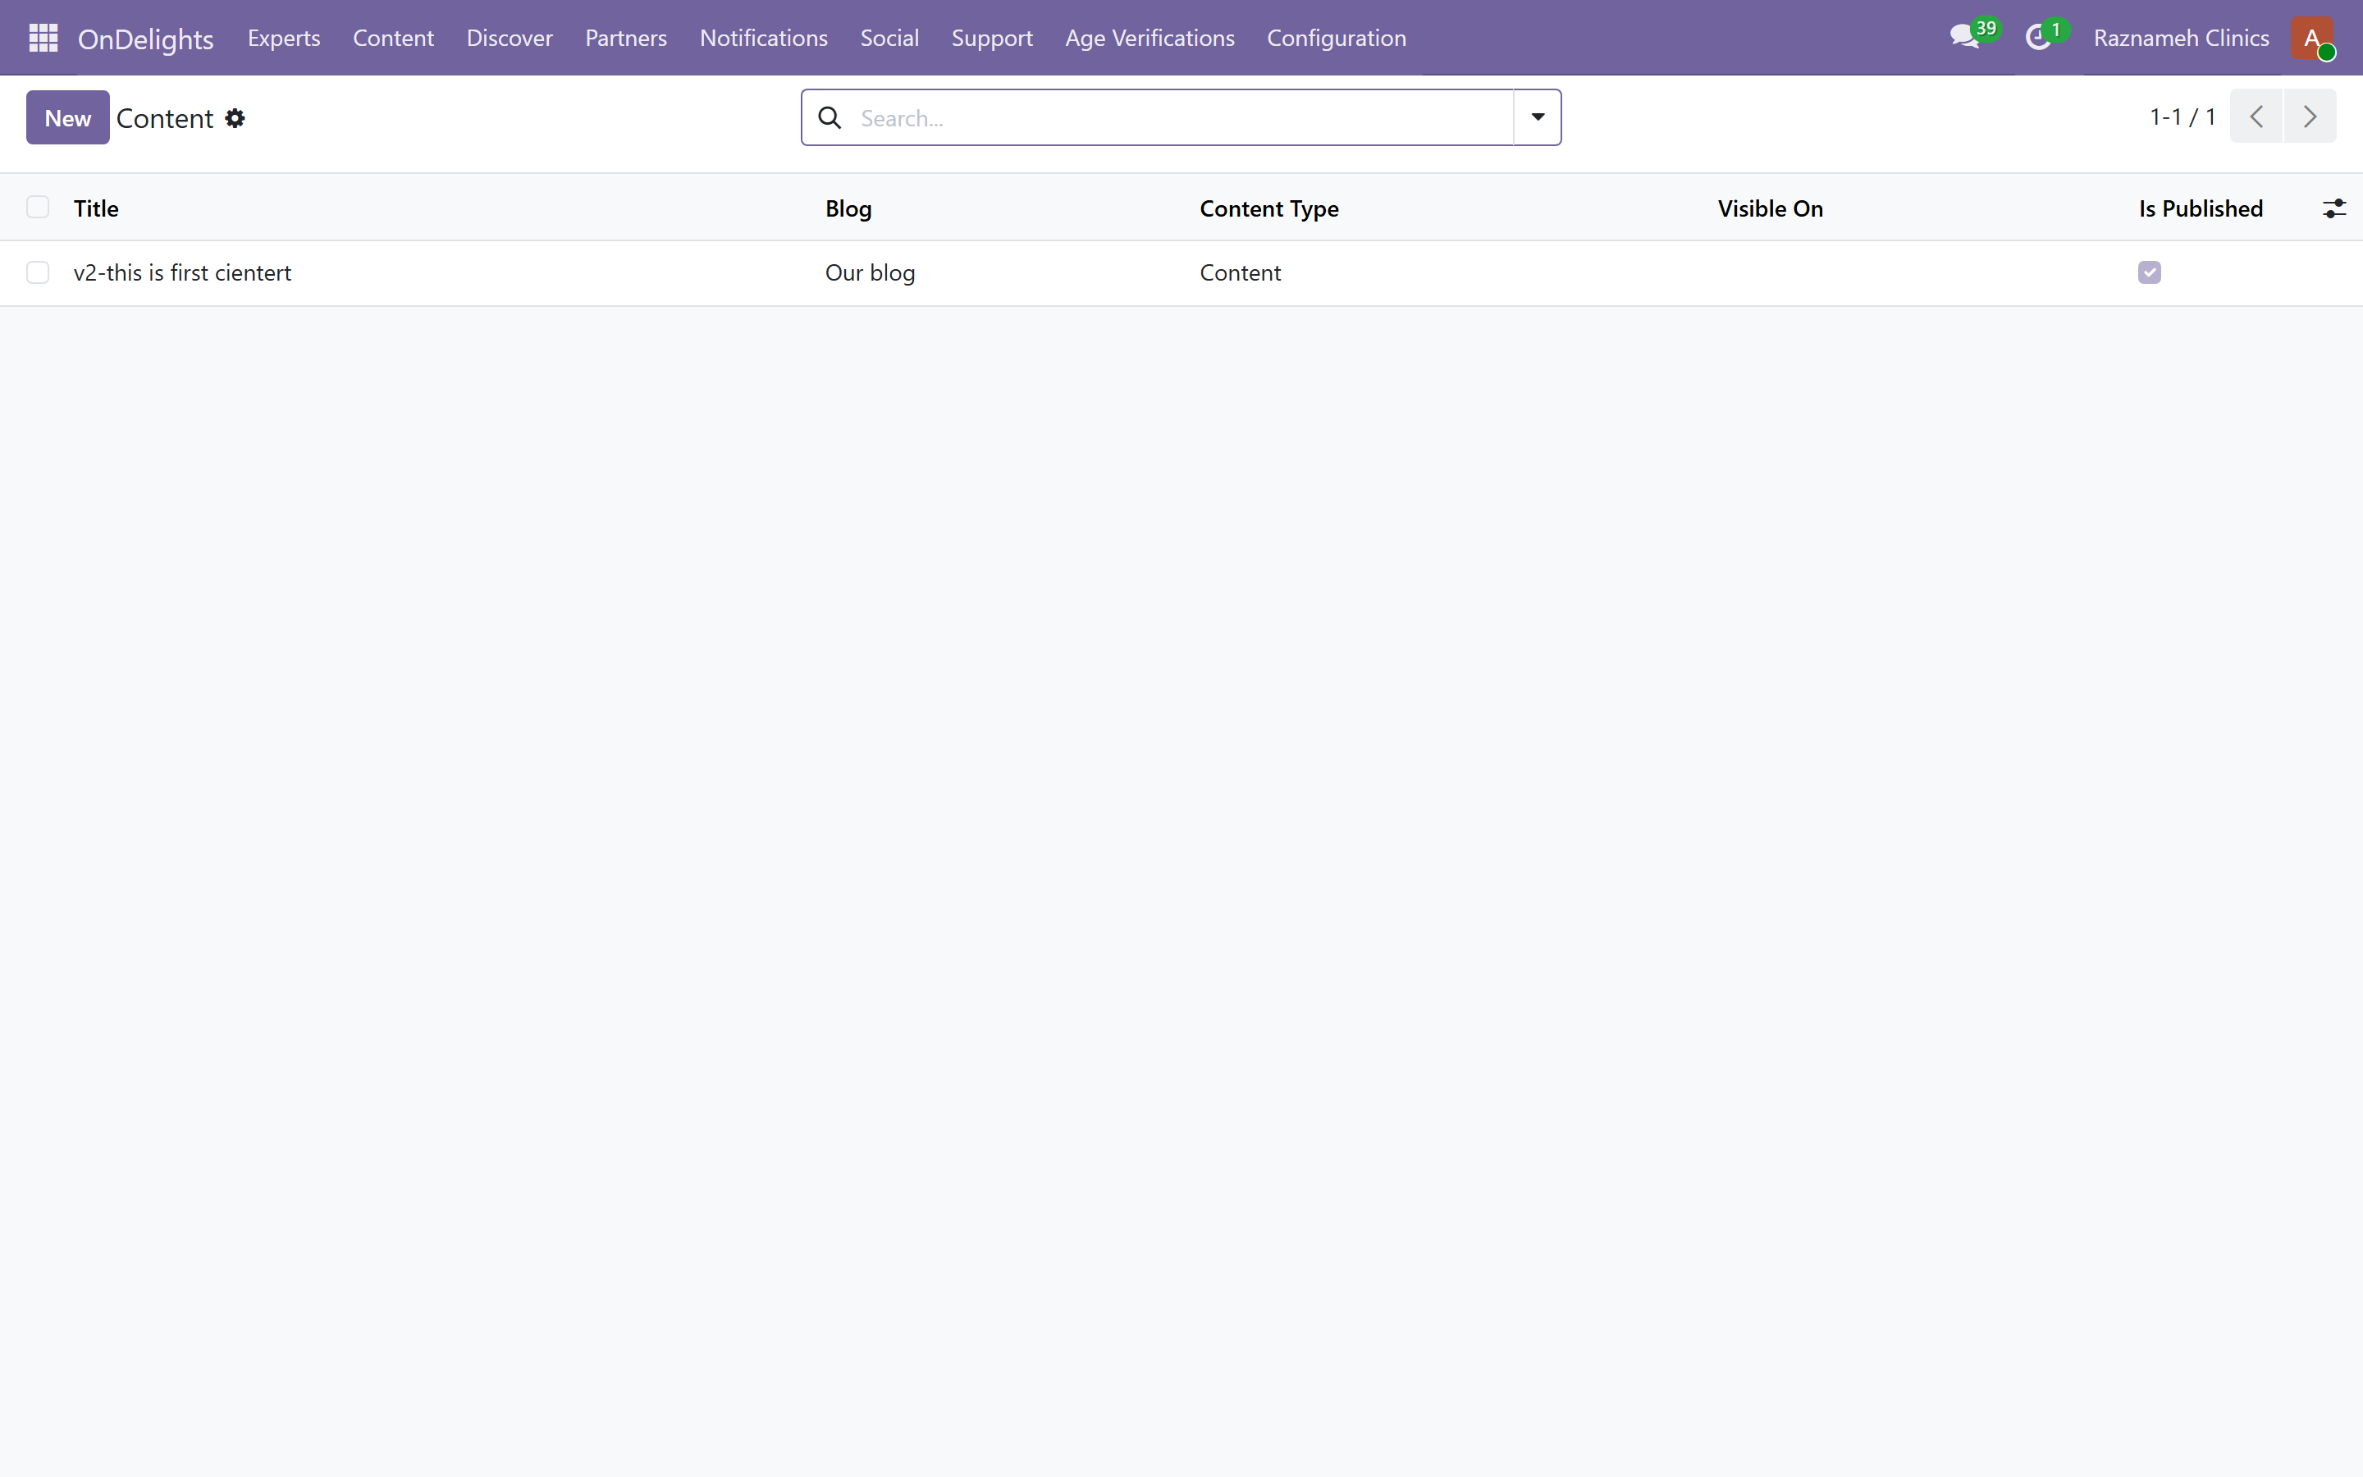
Task: Click the 1-1 / 1 pager counter
Action: (x=2182, y=117)
